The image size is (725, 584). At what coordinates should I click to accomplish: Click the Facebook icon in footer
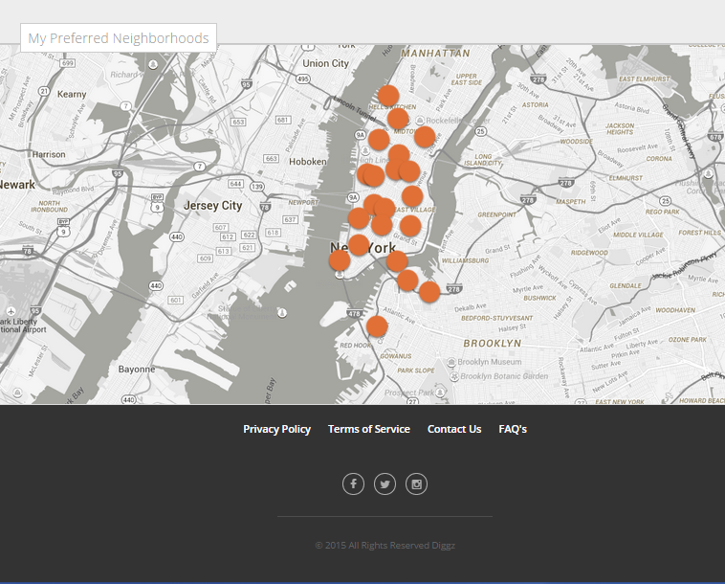pos(353,484)
